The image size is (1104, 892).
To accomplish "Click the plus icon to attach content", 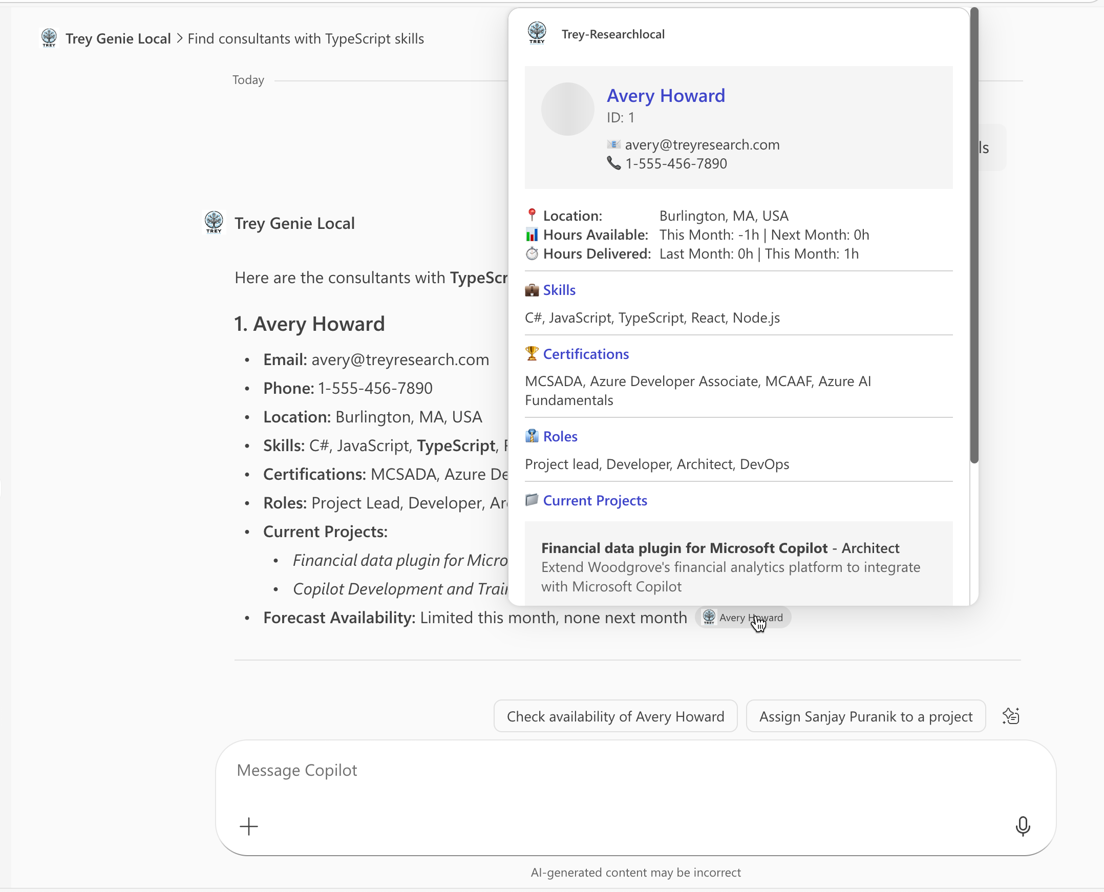I will [x=249, y=826].
